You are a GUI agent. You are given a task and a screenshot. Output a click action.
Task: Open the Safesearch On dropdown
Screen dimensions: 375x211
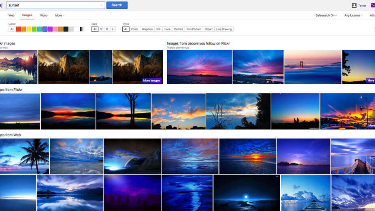coord(326,15)
